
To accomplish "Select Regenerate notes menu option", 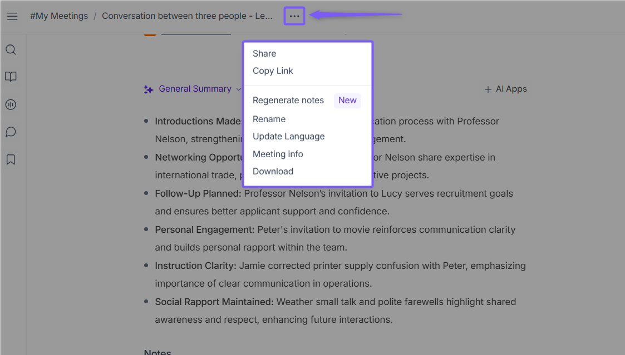I will 288,101.
